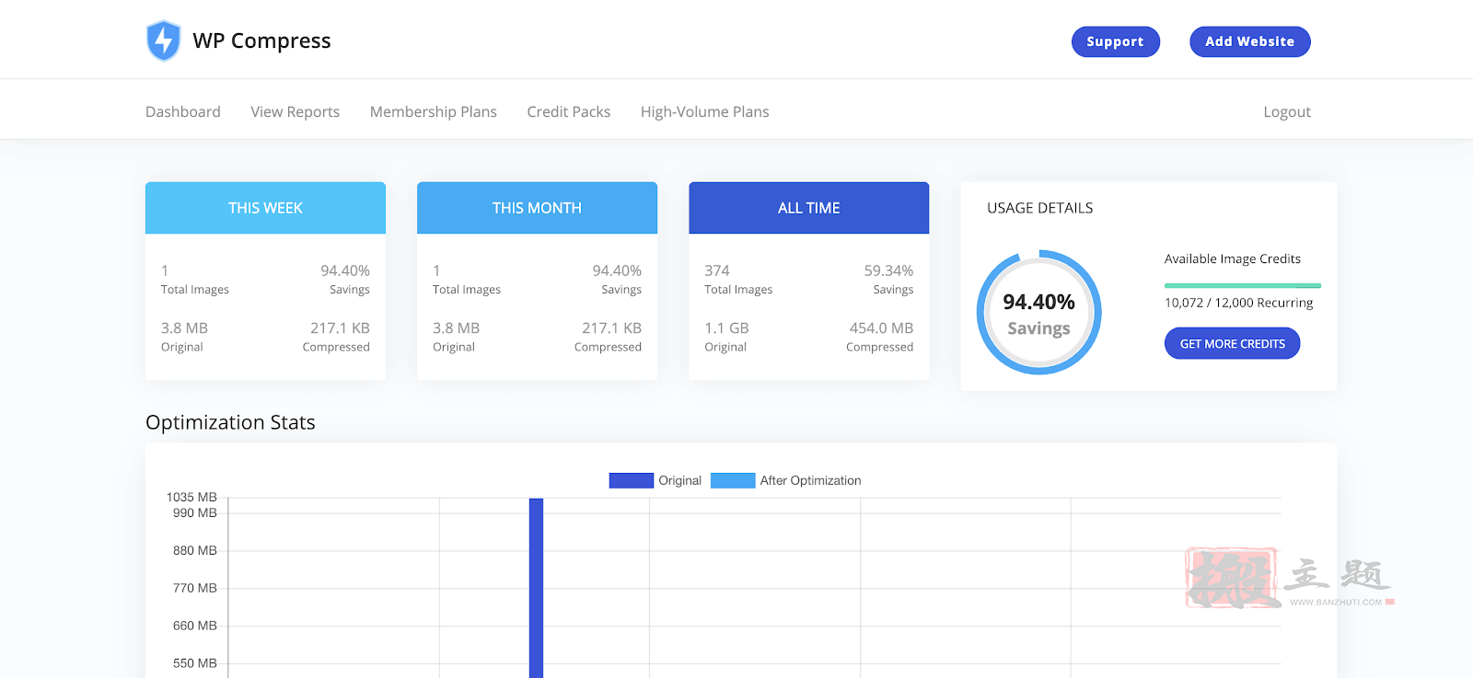
Task: Click '10,072 / 12,000 Recurring' text
Action: tap(1239, 303)
